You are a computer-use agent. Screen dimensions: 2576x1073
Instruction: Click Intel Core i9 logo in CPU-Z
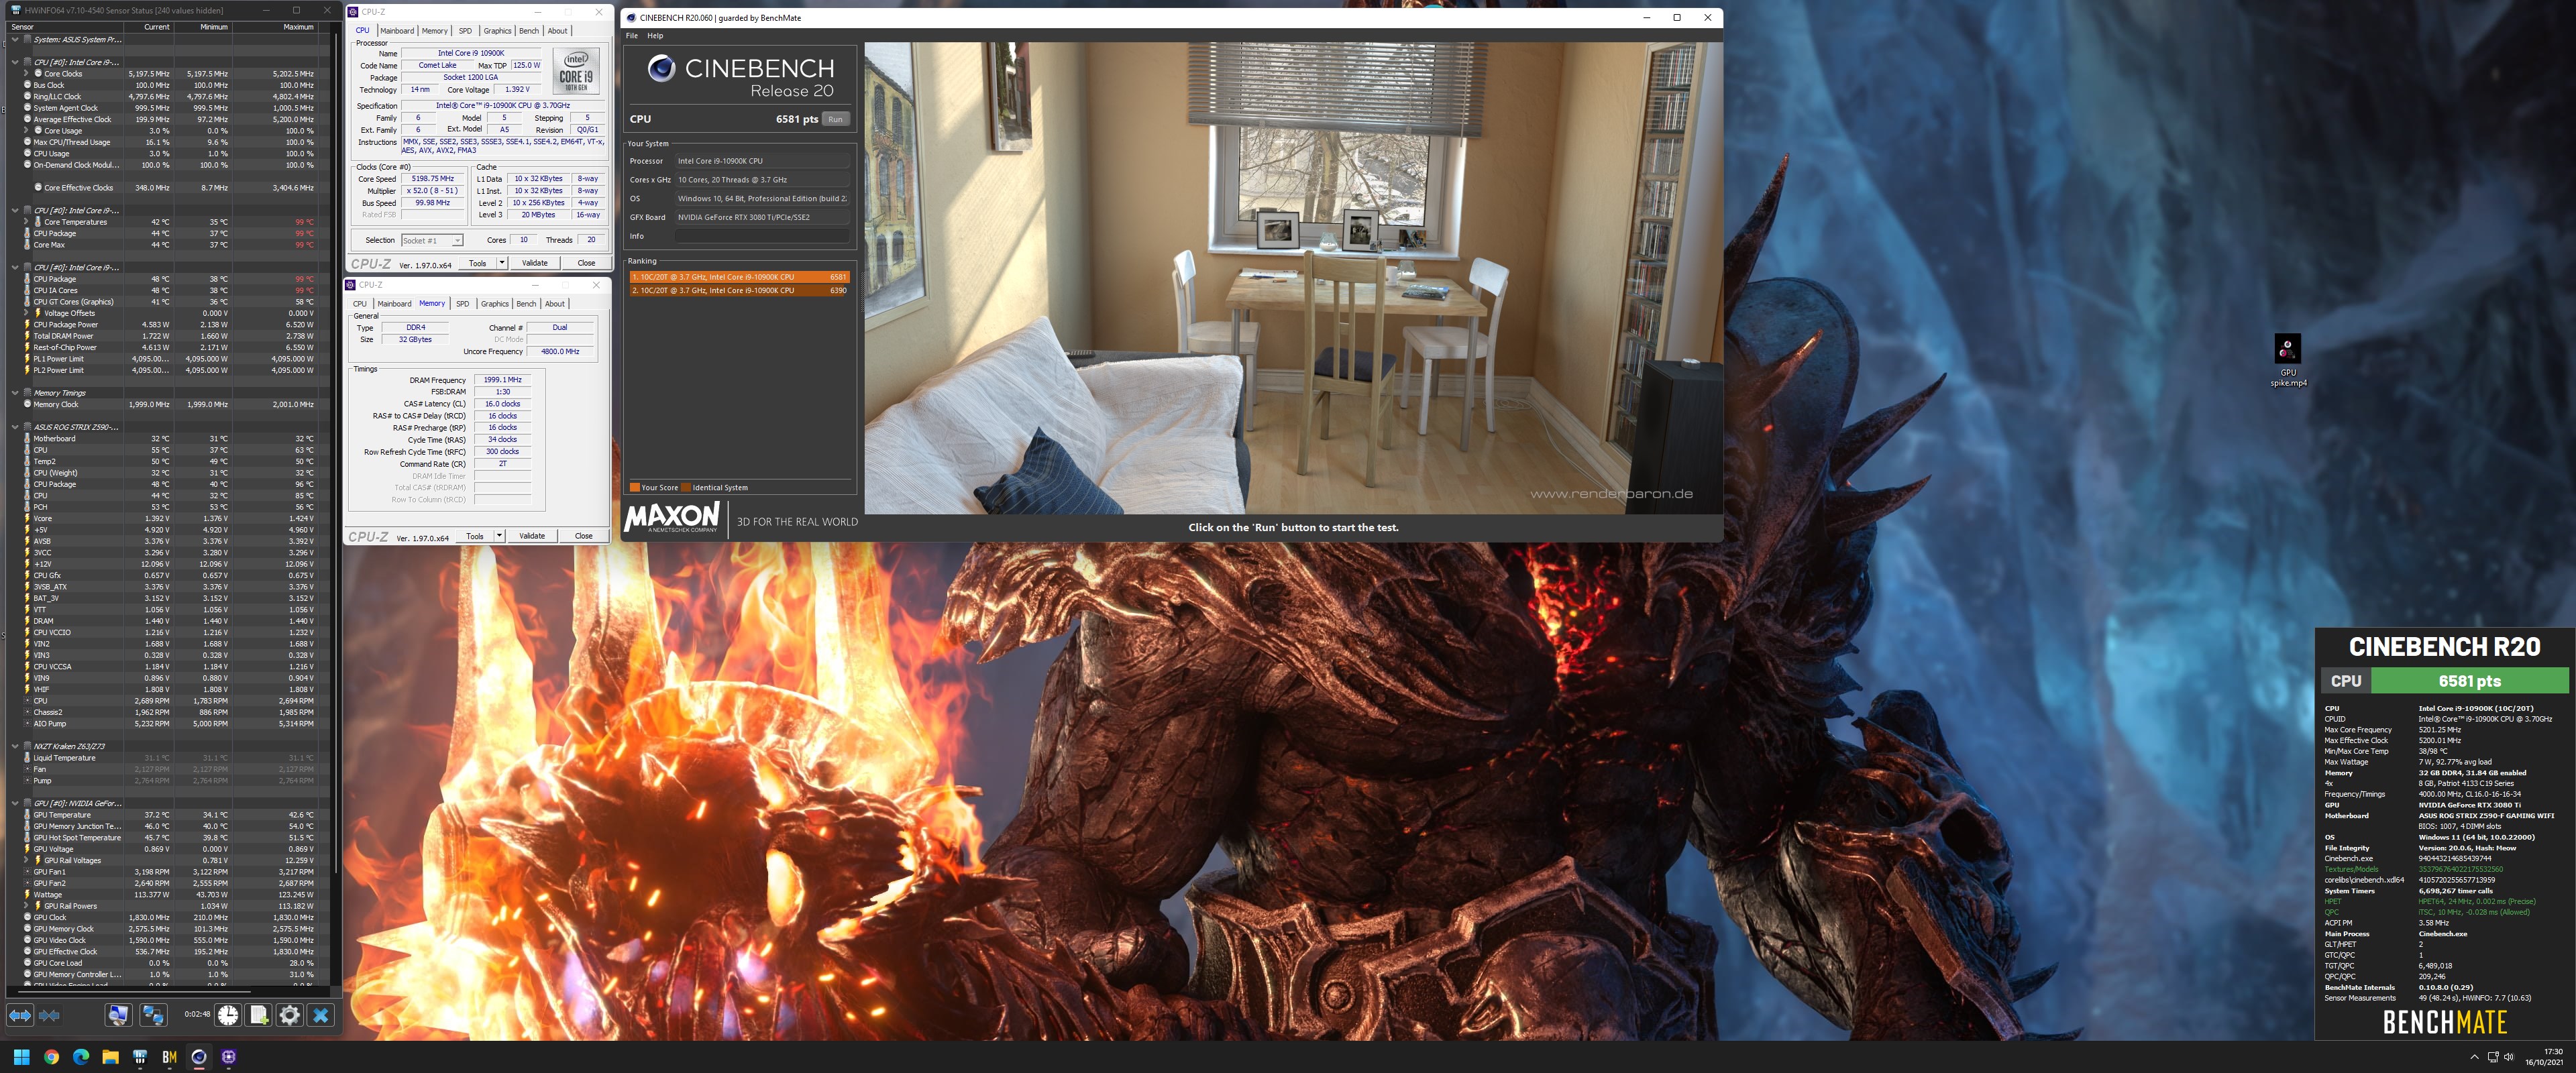click(x=576, y=70)
